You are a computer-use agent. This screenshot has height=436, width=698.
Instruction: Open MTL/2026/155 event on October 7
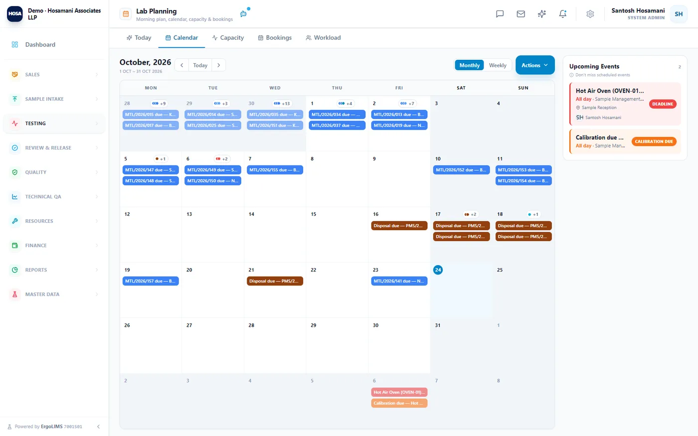275,170
